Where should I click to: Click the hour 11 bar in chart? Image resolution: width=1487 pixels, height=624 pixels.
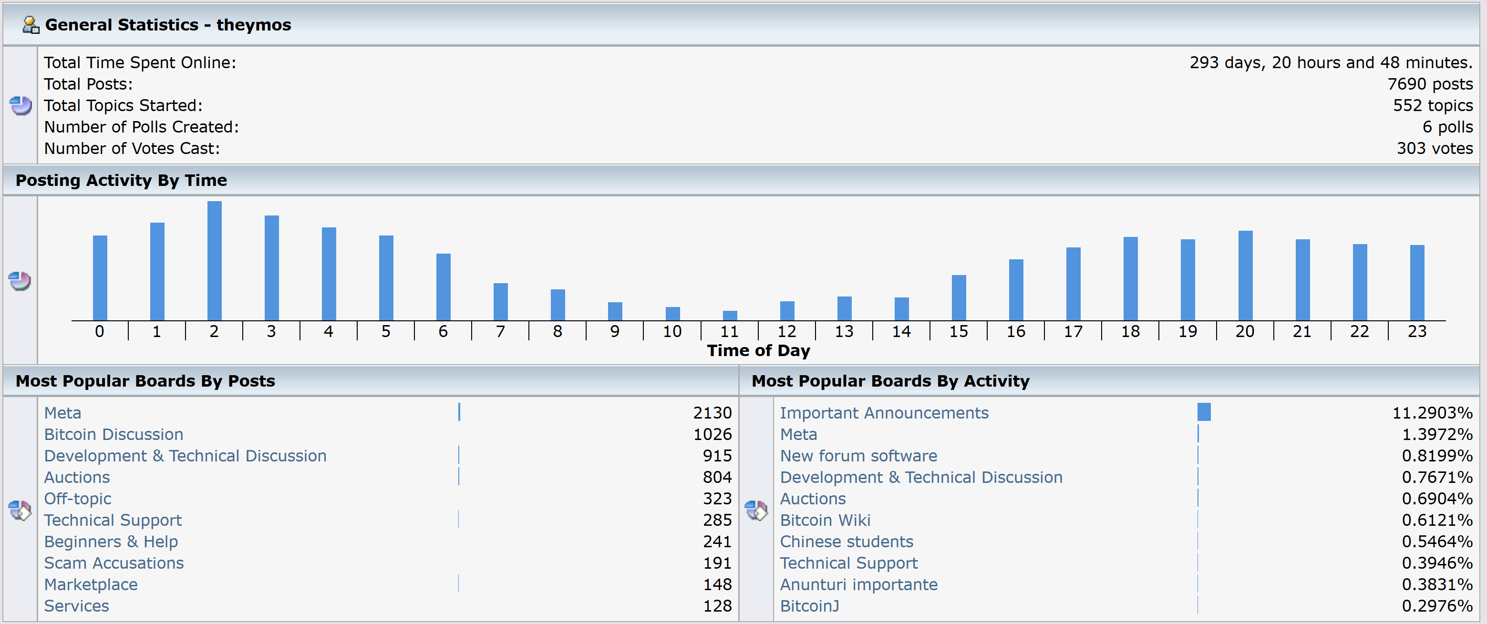click(730, 316)
